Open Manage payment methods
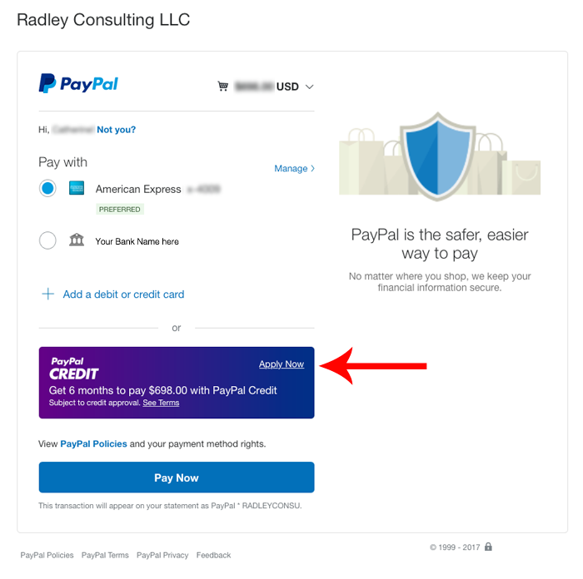583x579 pixels. 295,169
